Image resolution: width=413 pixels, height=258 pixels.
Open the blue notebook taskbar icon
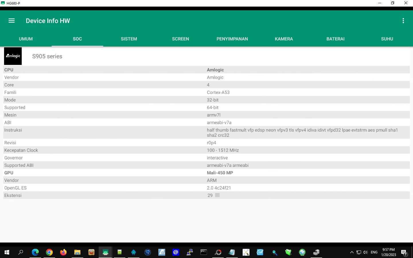(x=232, y=252)
